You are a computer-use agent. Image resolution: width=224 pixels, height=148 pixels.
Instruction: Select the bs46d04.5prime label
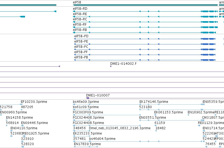tap(102, 139)
